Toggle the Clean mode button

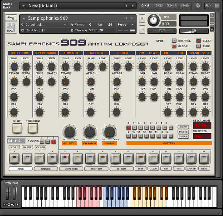(198, 41)
